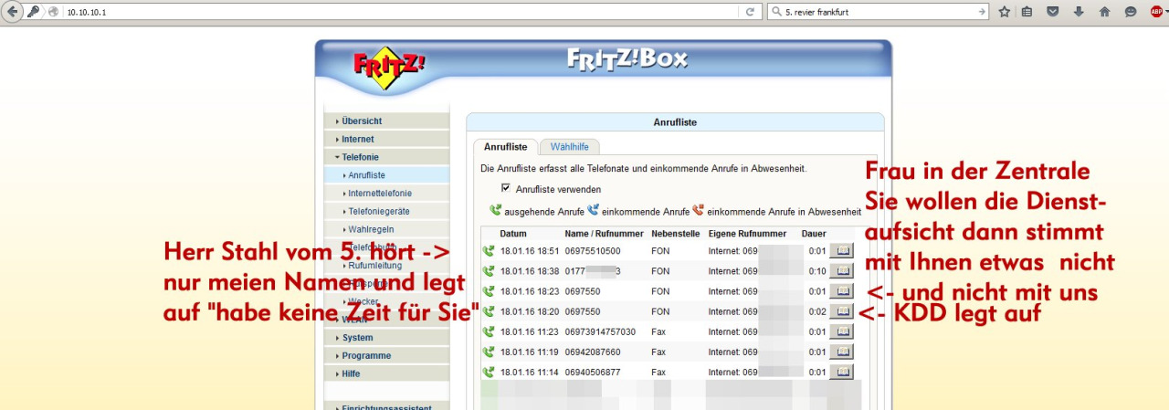
Task: Click the 'ausgehende Anrufe' legend label
Action: point(544,211)
